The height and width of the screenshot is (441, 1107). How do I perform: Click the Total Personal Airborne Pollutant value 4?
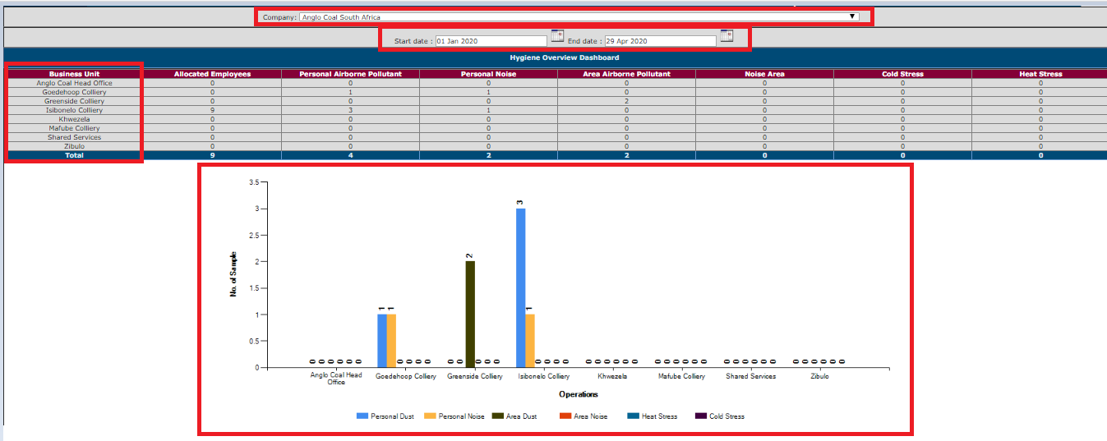point(350,155)
